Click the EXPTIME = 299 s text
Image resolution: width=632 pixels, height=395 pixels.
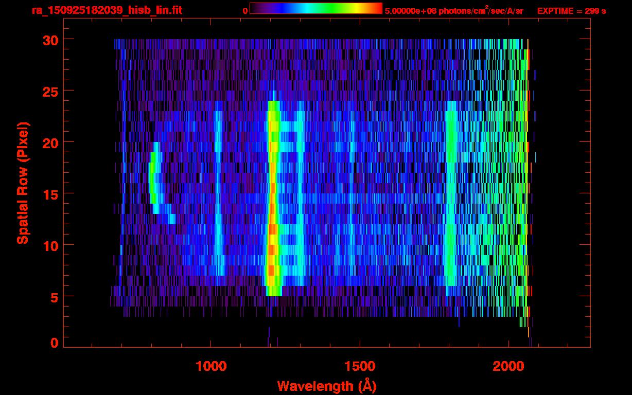pos(571,11)
